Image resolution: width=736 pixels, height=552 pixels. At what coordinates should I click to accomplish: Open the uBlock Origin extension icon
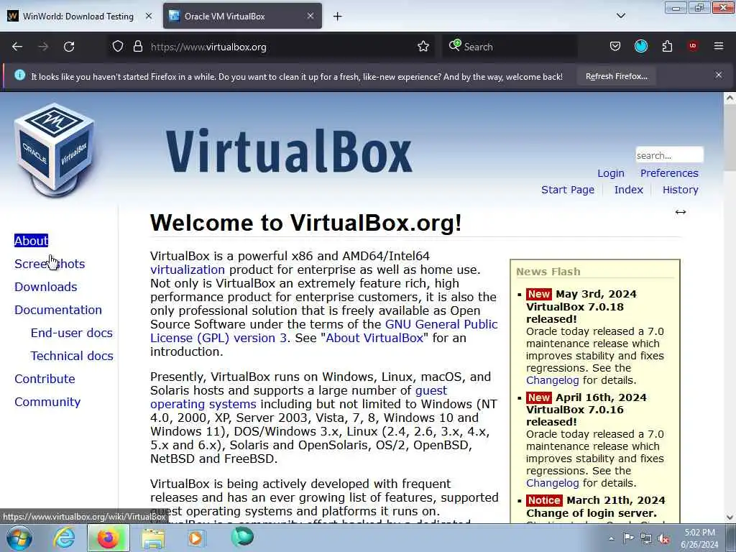point(693,46)
